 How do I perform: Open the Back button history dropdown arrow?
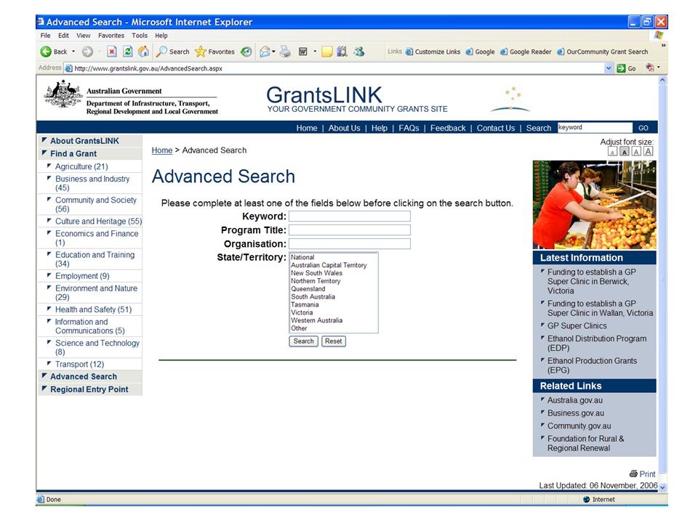(73, 52)
